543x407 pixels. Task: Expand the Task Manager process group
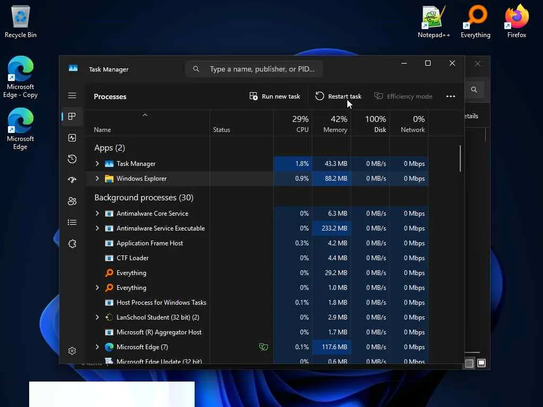[x=98, y=163]
